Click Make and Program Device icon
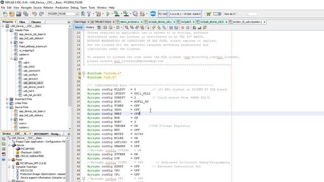The height and width of the screenshot is (182, 324). pyautogui.click(x=117, y=14)
